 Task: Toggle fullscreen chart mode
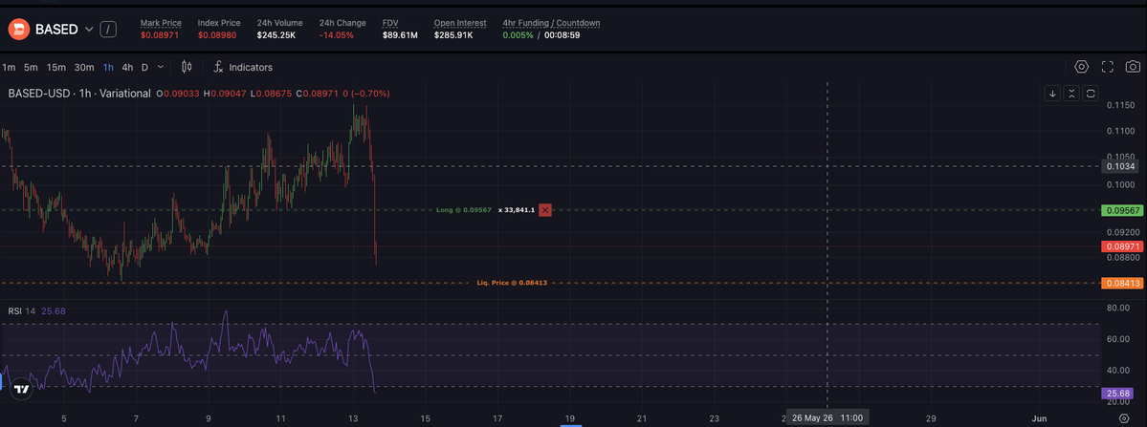[x=1108, y=67]
